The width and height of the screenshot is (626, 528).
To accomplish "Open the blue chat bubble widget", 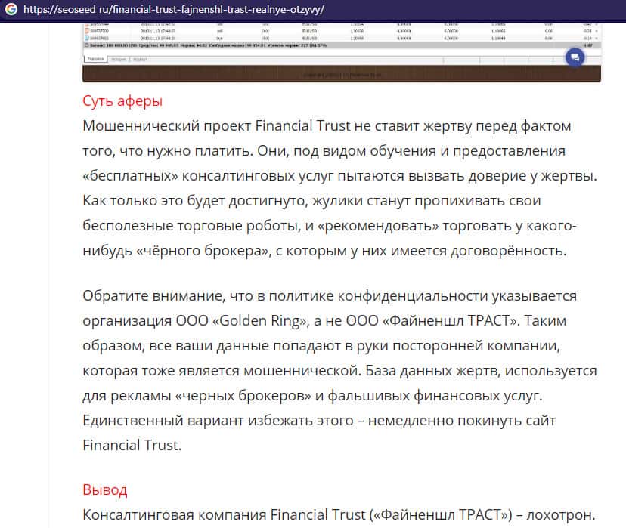I will [575, 57].
